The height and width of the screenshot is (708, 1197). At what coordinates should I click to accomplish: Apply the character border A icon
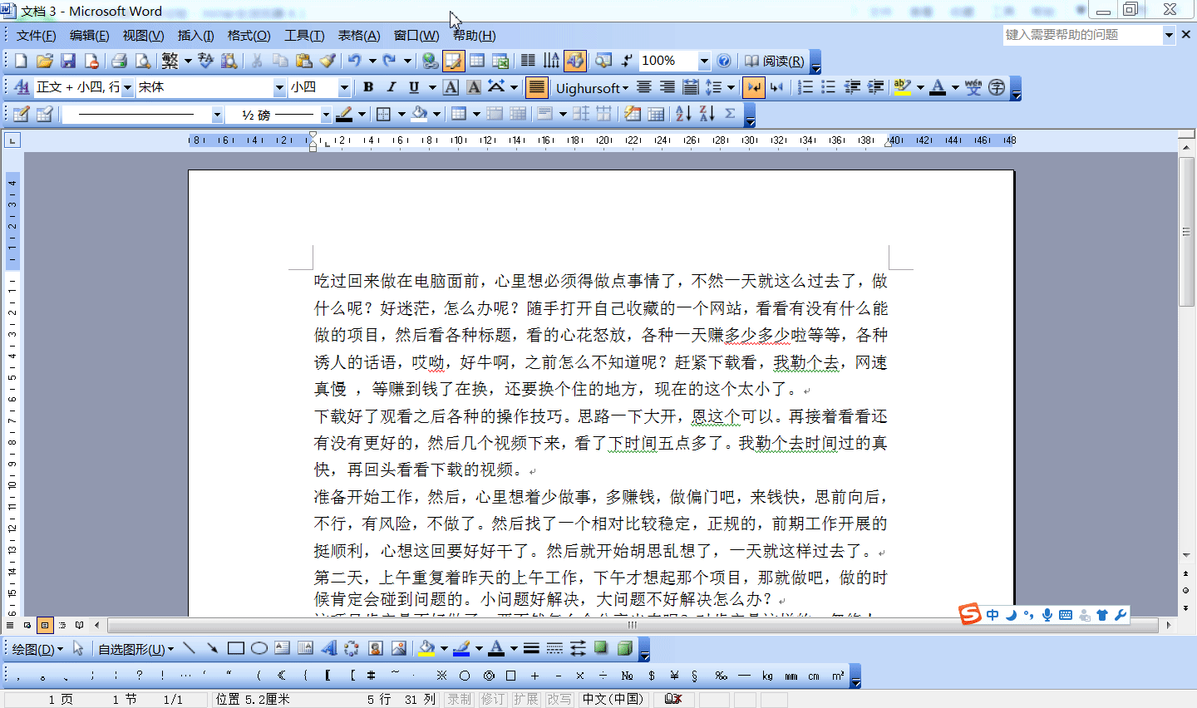tap(451, 87)
